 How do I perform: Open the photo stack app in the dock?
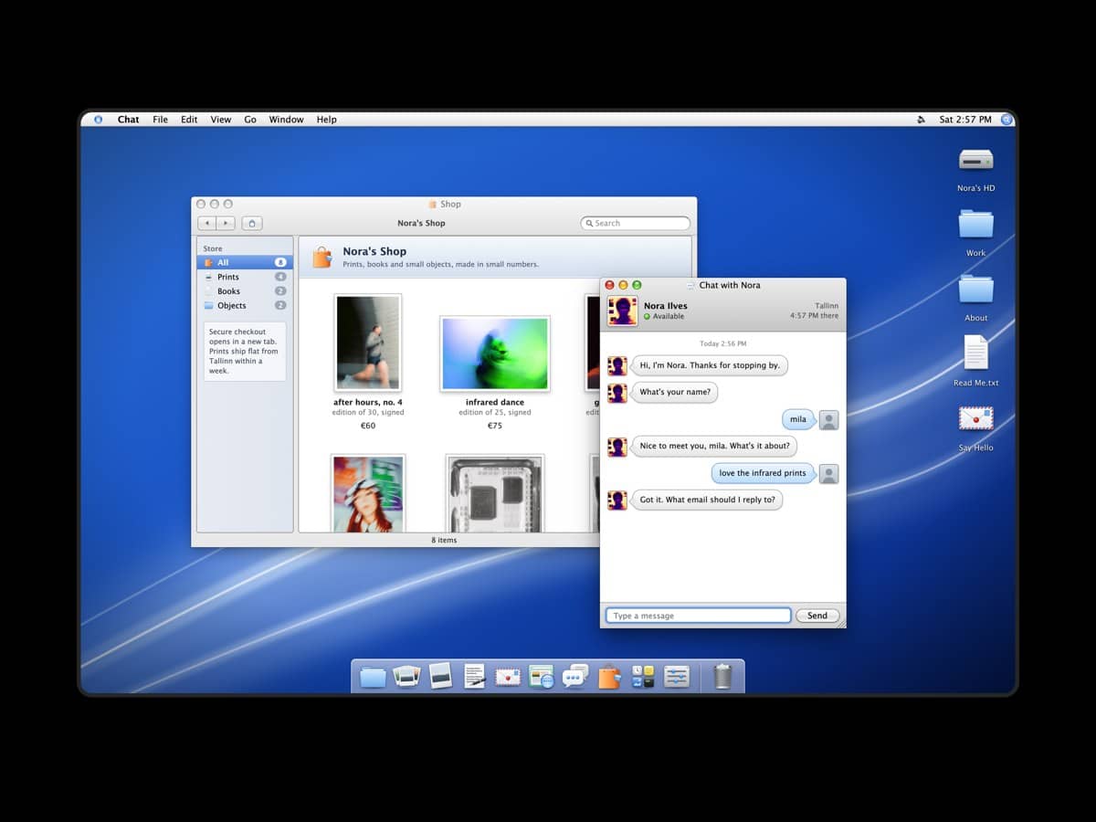[406, 677]
